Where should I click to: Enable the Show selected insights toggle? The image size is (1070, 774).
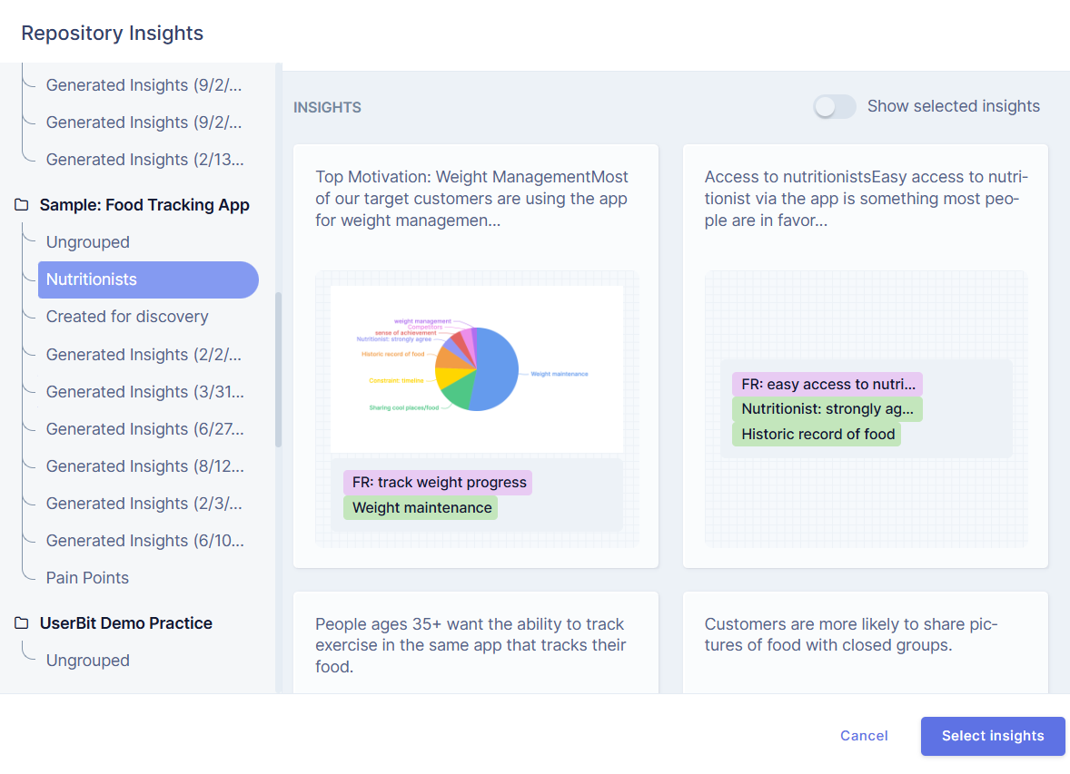(834, 106)
